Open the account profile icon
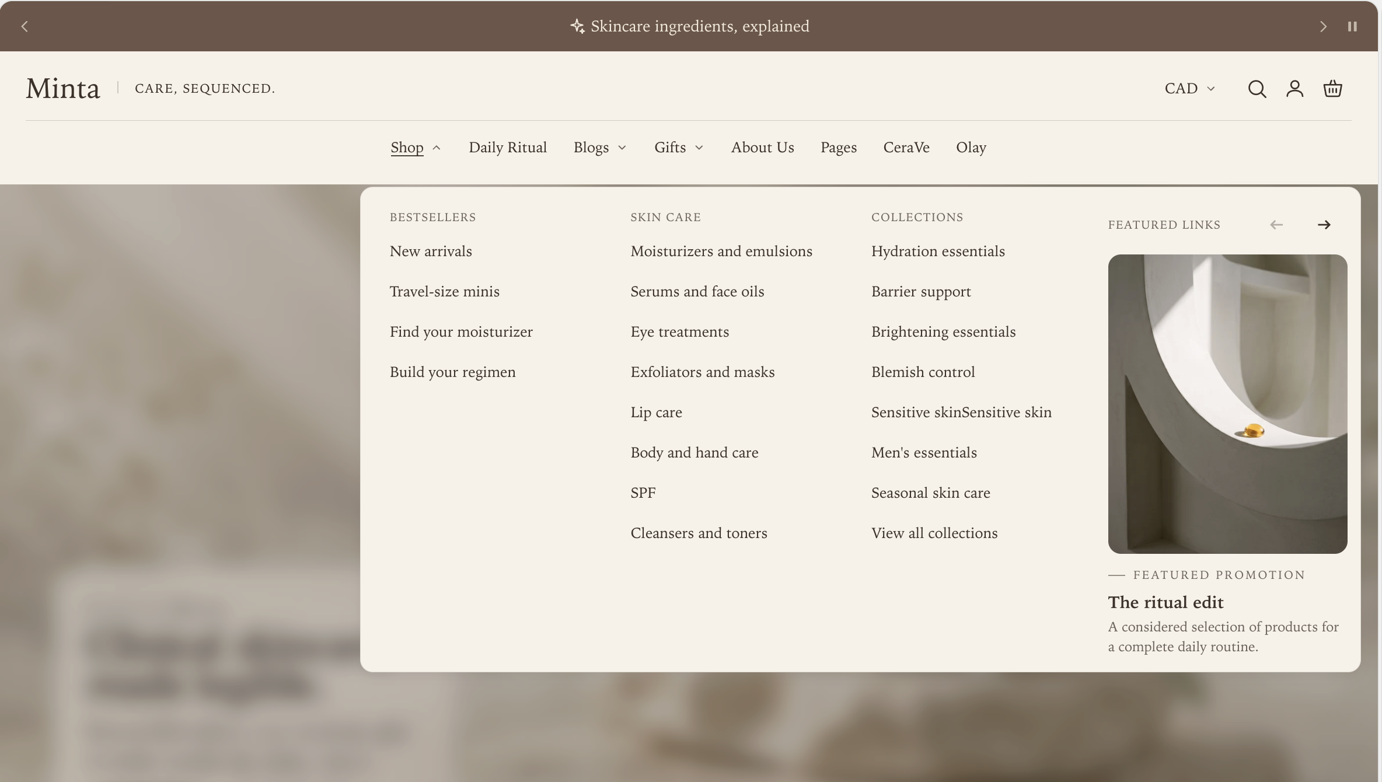The width and height of the screenshot is (1382, 782). tap(1295, 89)
